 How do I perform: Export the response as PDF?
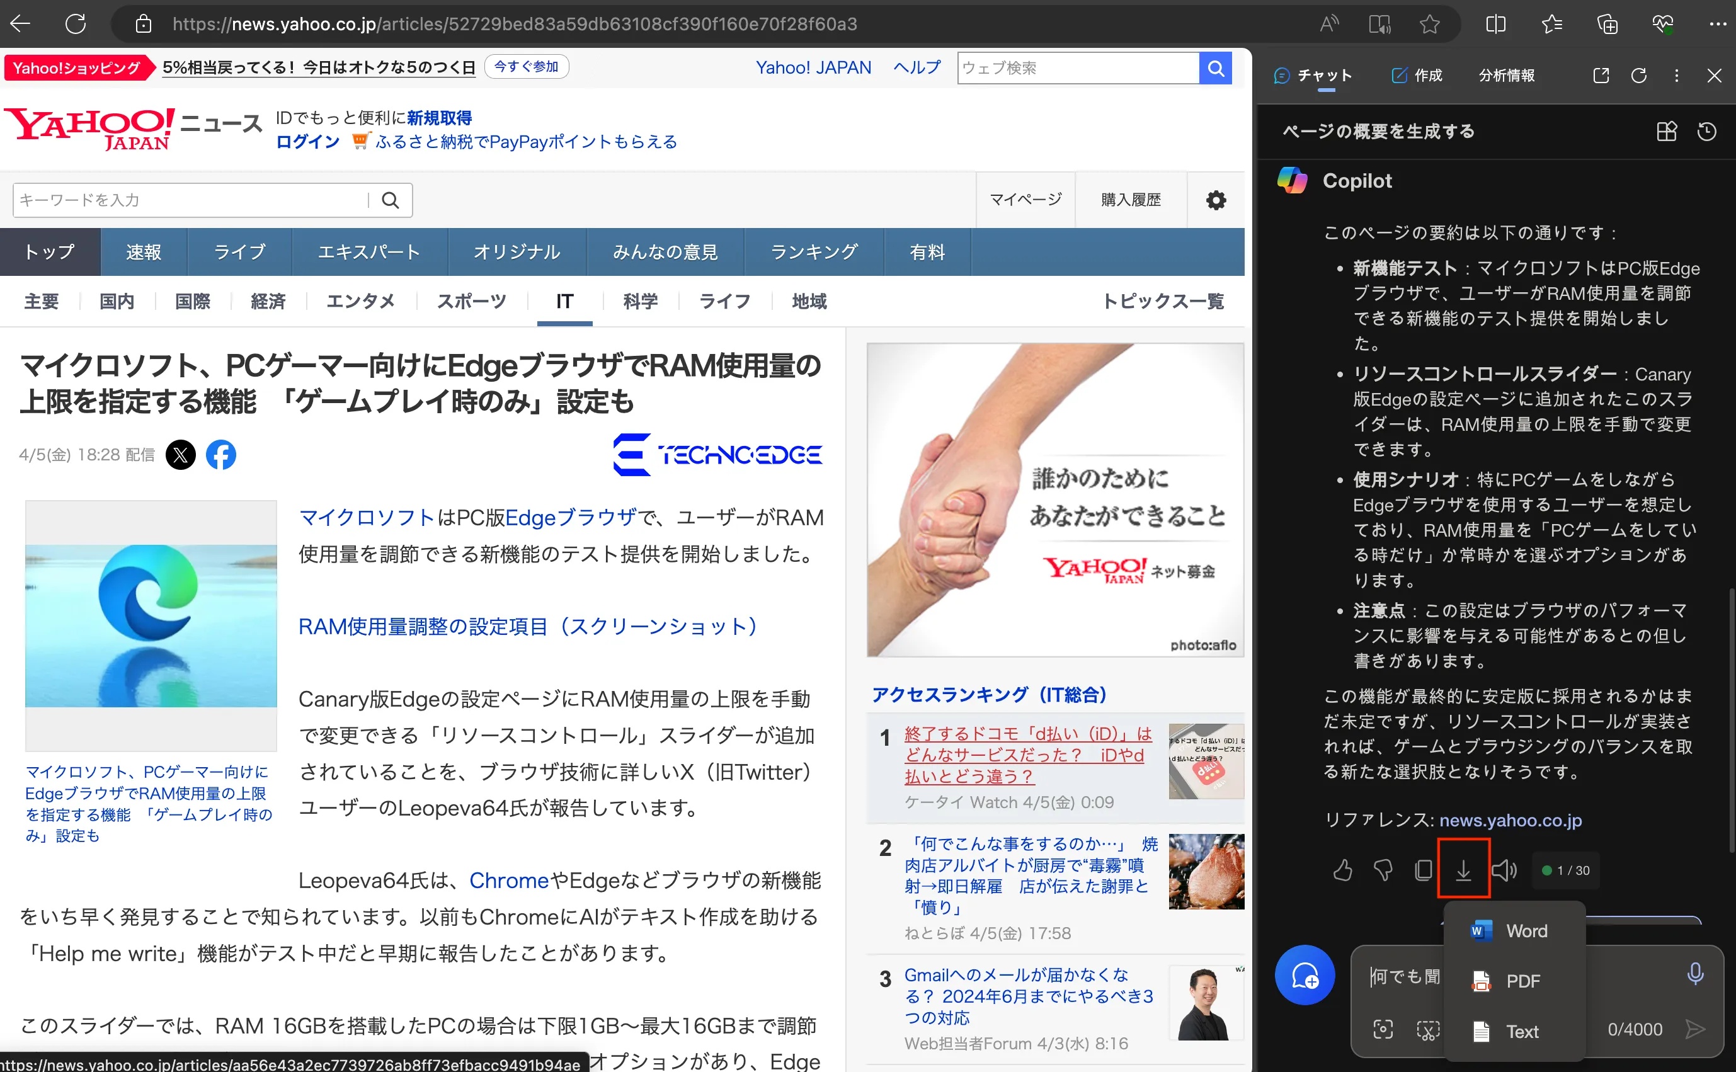(x=1514, y=981)
